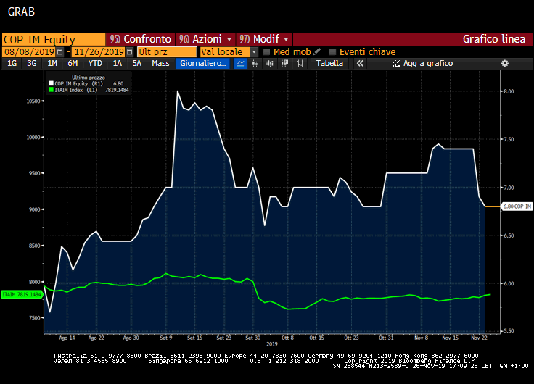
Task: Enable the Med mob checkbox
Action: tap(266, 52)
